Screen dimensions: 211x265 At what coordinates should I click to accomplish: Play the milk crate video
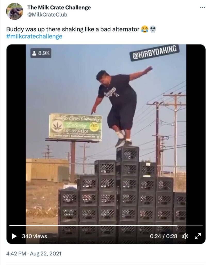14,236
